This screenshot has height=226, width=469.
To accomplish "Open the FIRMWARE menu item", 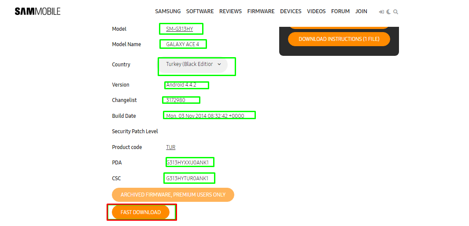I will point(261,11).
